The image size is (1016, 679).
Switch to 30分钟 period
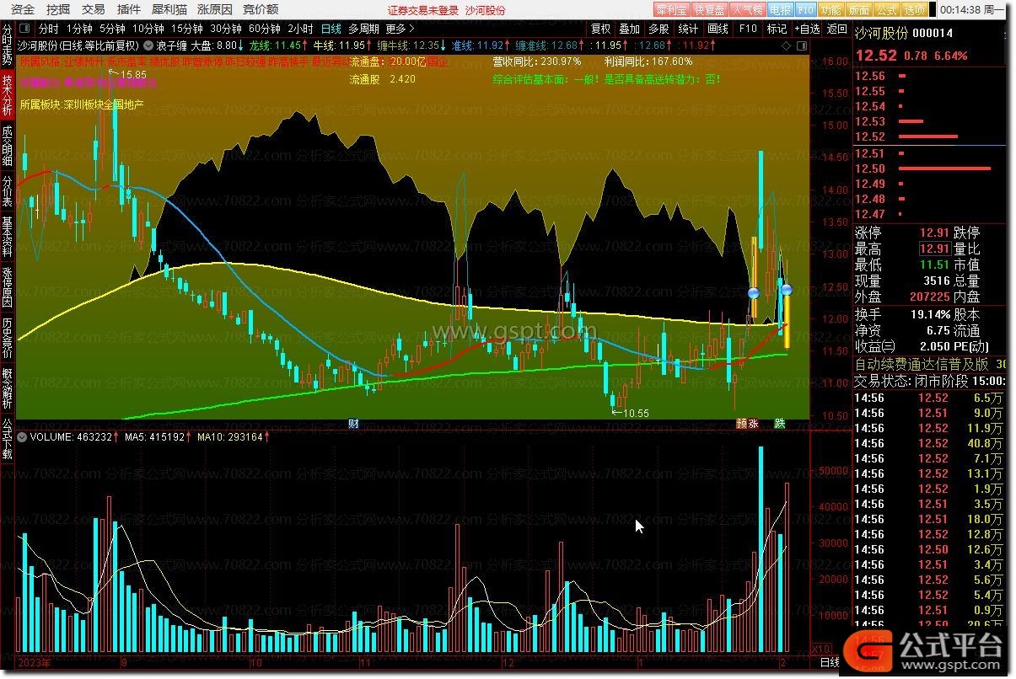226,29
